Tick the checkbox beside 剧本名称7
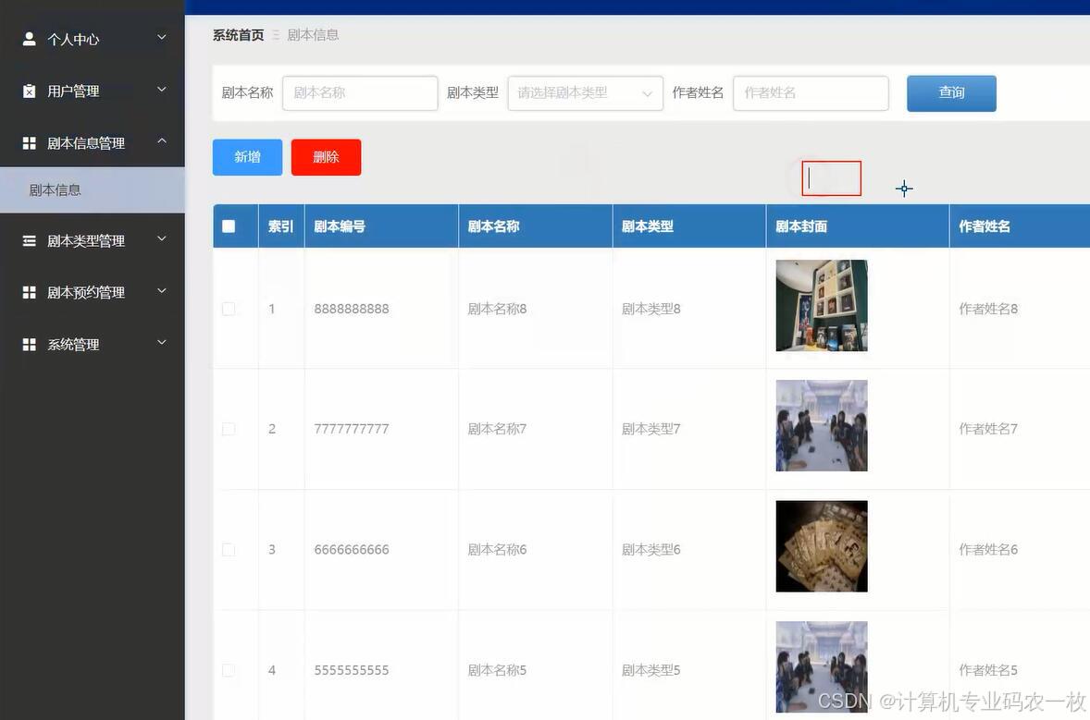 (x=229, y=429)
